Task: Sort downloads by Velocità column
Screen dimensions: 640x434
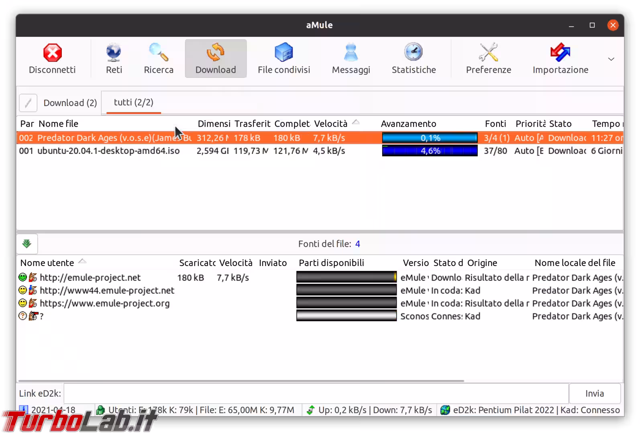Action: click(330, 124)
